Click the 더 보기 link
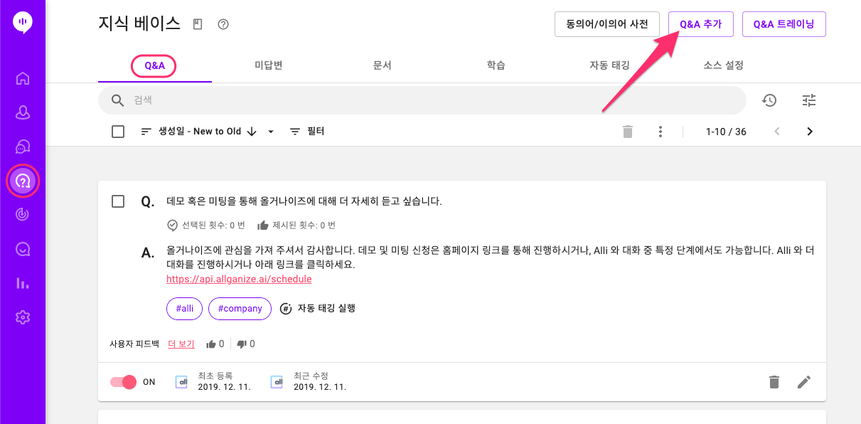 tap(181, 344)
